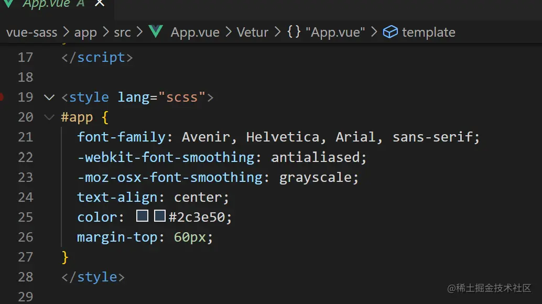542x304 pixels.
Task: Select the template breadcrumb item
Action: [x=428, y=32]
